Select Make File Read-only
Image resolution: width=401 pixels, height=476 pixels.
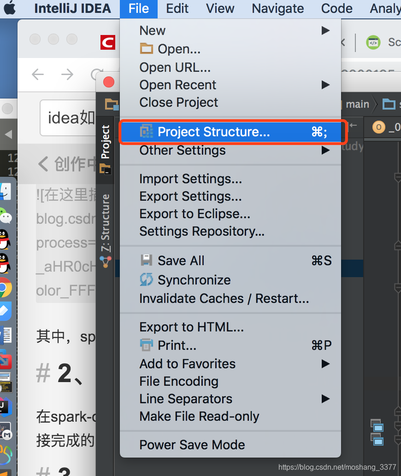click(x=230, y=416)
